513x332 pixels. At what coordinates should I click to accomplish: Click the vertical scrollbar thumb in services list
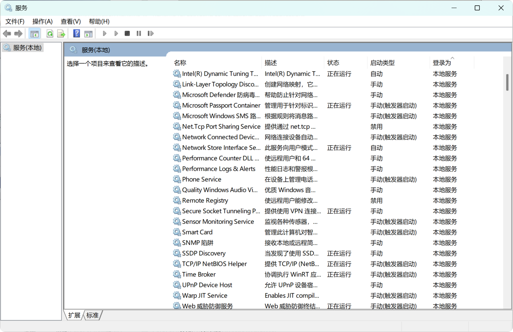point(507,82)
